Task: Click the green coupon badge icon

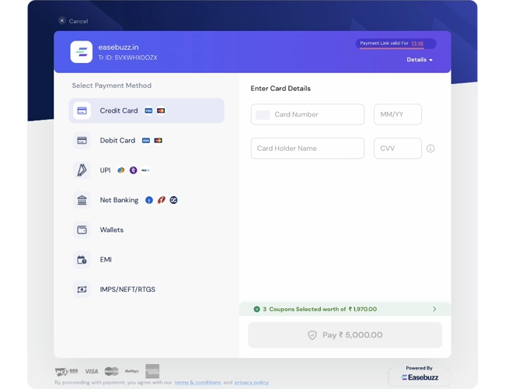Action: pos(256,309)
